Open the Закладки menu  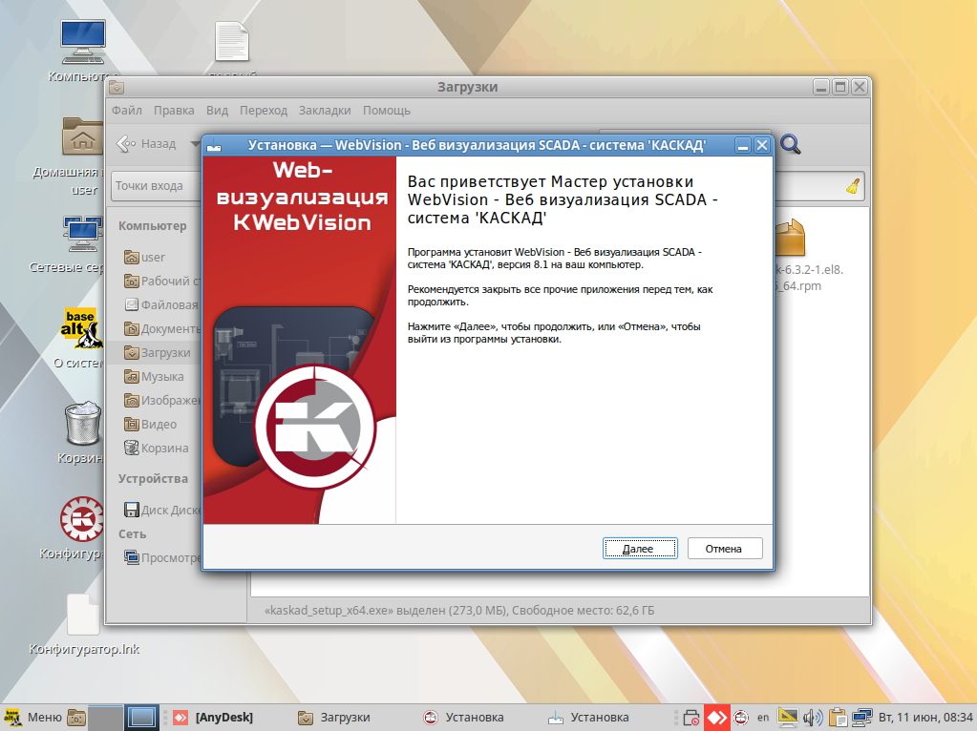[x=324, y=111]
